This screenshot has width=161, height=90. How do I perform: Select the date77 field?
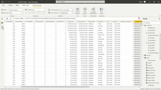point(150,63)
